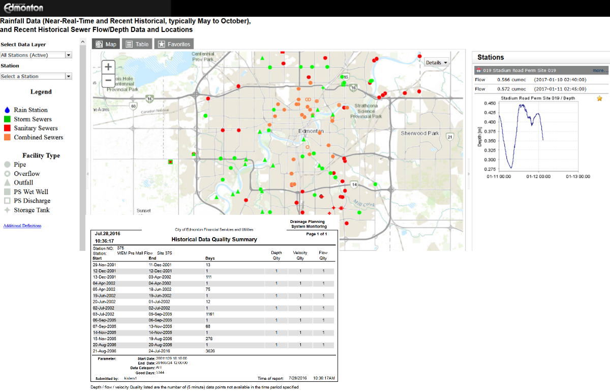Click the Highway 15 shield on the map
The height and width of the screenshot is (391, 610).
(x=346, y=77)
